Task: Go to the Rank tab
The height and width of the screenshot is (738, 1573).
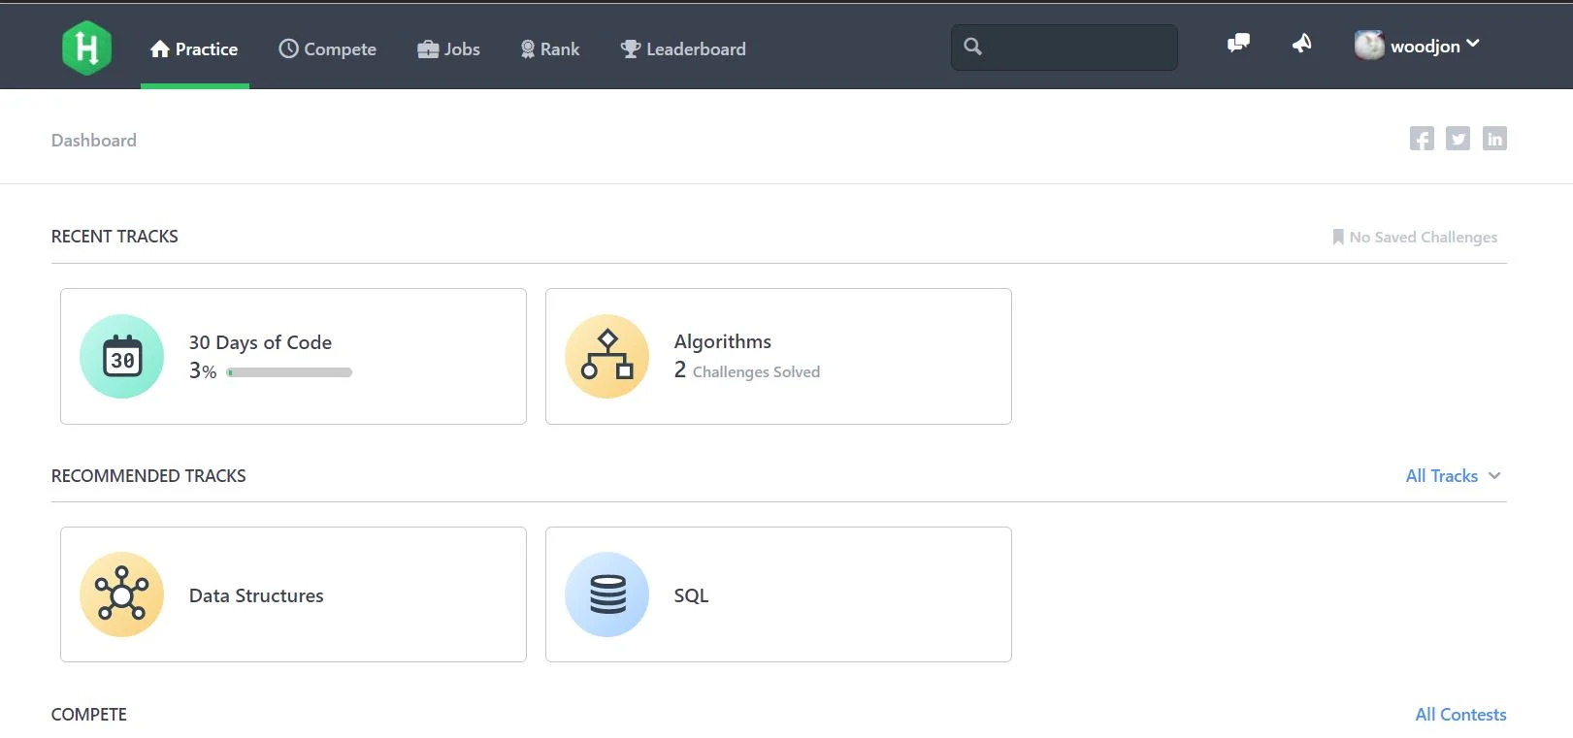Action: 549,48
